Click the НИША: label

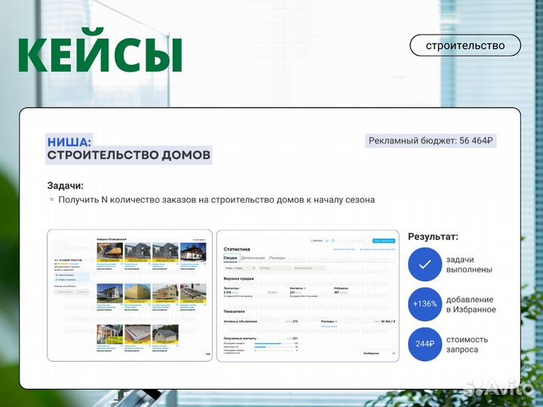pyautogui.click(x=69, y=142)
